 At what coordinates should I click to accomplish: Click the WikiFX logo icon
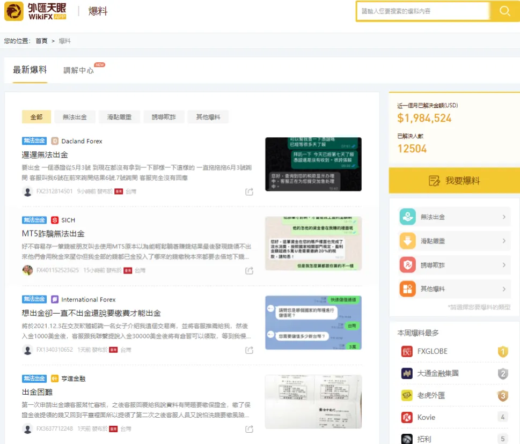coord(13,11)
